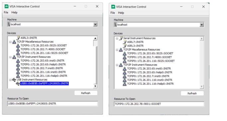Screen dimensions: 227x121
Task: Collapse Serial Instrument Resources in right window
Action: point(117,39)
